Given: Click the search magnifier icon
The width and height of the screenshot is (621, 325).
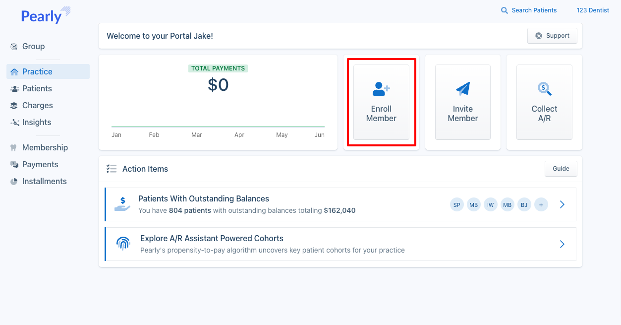Looking at the screenshot, I should tap(505, 10).
